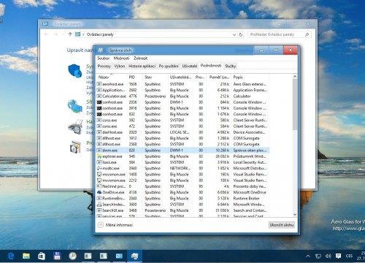Click the Task Manager title bar icon
This screenshot has width=365, height=263.
[x=100, y=50]
